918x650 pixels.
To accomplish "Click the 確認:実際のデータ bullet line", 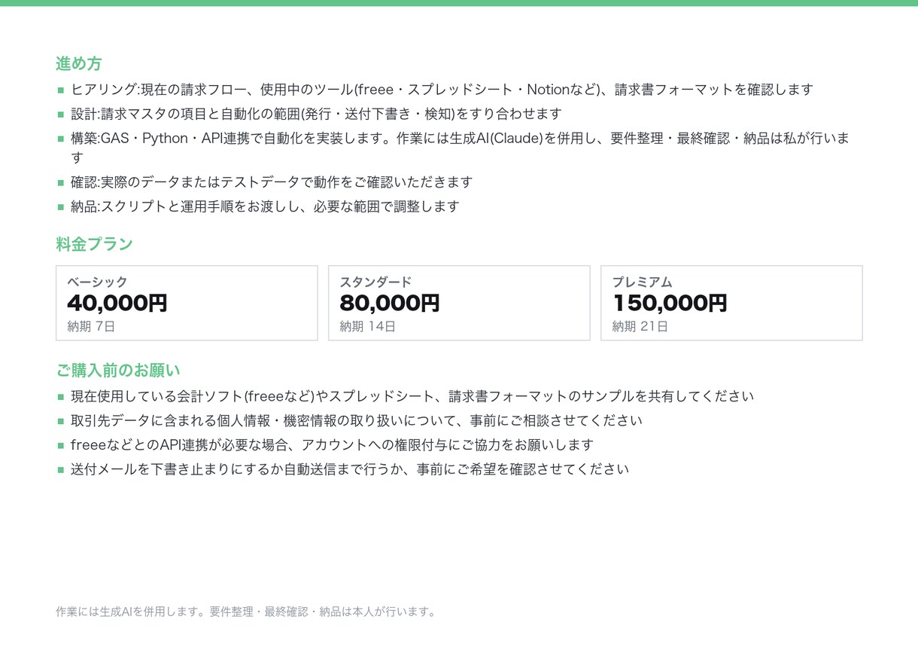I will point(272,182).
